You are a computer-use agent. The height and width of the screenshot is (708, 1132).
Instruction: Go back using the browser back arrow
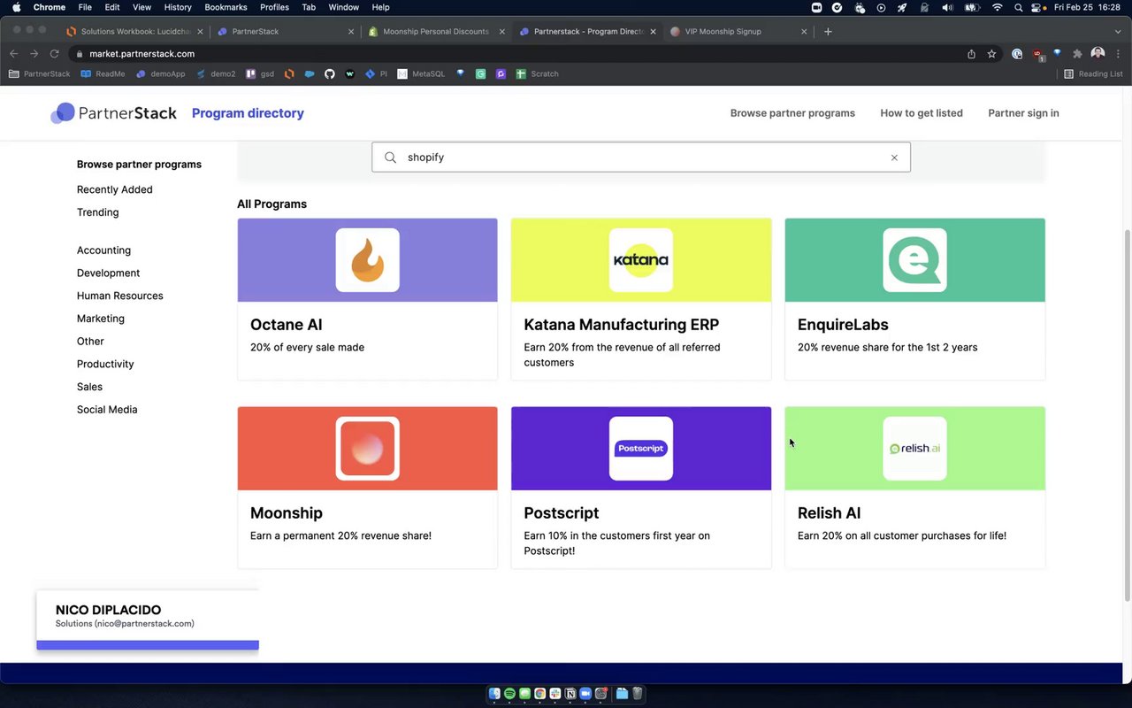(x=13, y=54)
